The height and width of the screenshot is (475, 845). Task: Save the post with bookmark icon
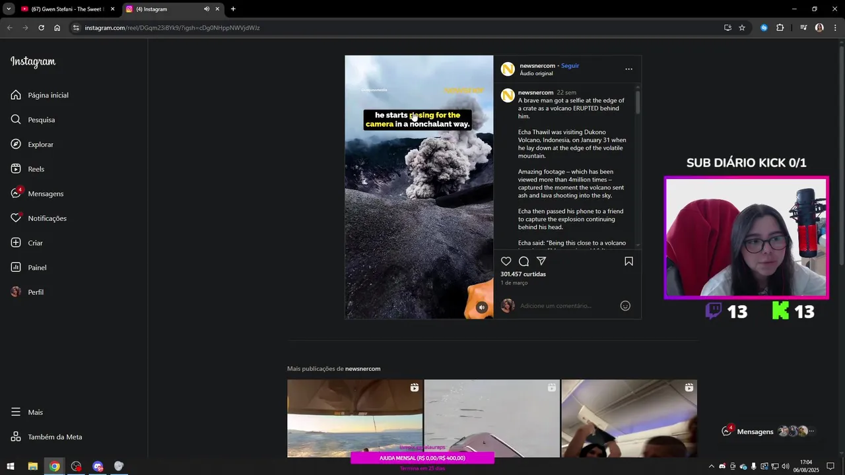tap(628, 261)
